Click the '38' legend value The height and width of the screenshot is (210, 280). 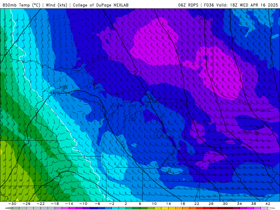pos(253,204)
